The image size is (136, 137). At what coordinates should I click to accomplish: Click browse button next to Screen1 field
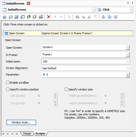coord(128,48)
